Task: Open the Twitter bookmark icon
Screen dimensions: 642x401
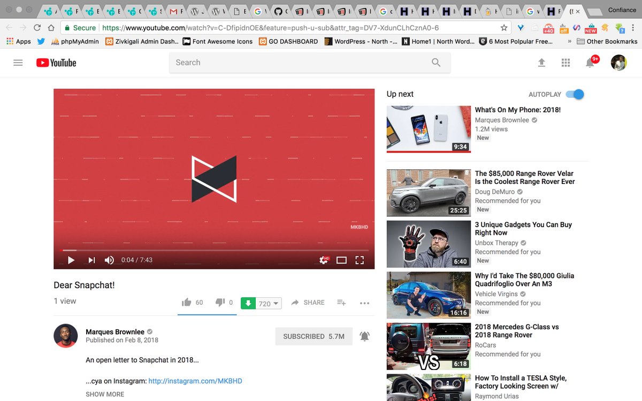Action: click(x=41, y=41)
